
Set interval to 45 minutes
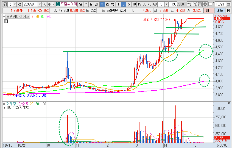[150, 4]
